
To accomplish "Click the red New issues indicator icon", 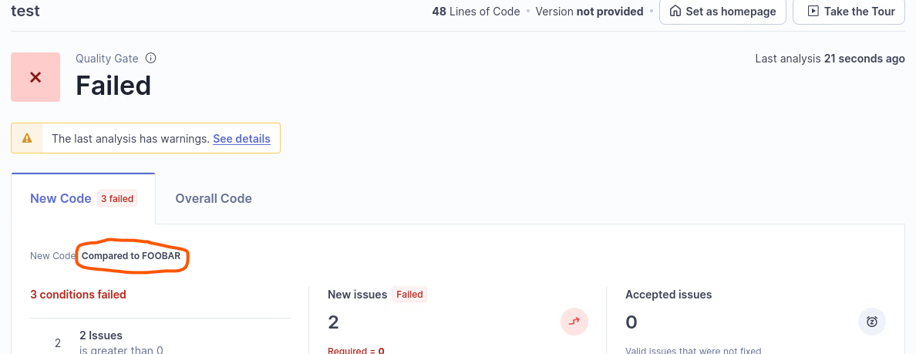I will 574,322.
